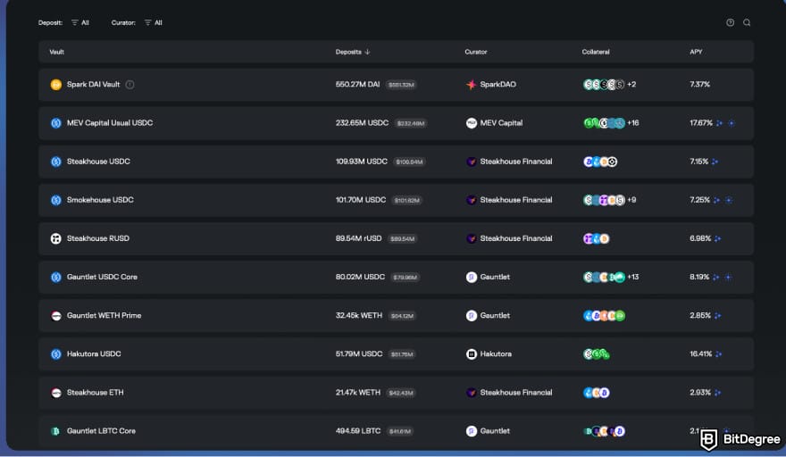Click 7.37% APY value
Viewport: 786px width, 457px height.
(699, 84)
